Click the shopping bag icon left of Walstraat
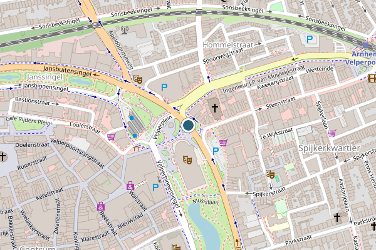The image size is (376, 250). coord(130,186)
